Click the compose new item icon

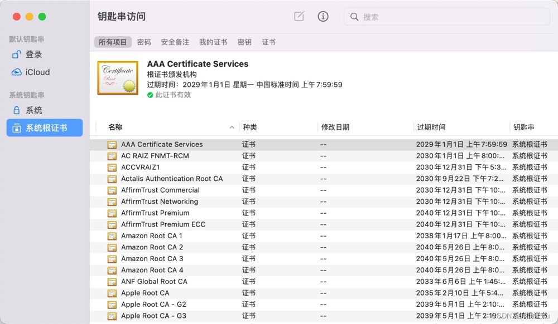coord(299,16)
